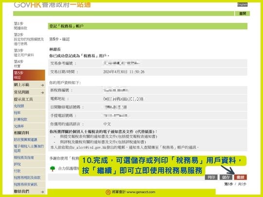The height and width of the screenshot is (197, 263).
Task: Click the 相關資料 sidebar heading
Action: [21, 133]
